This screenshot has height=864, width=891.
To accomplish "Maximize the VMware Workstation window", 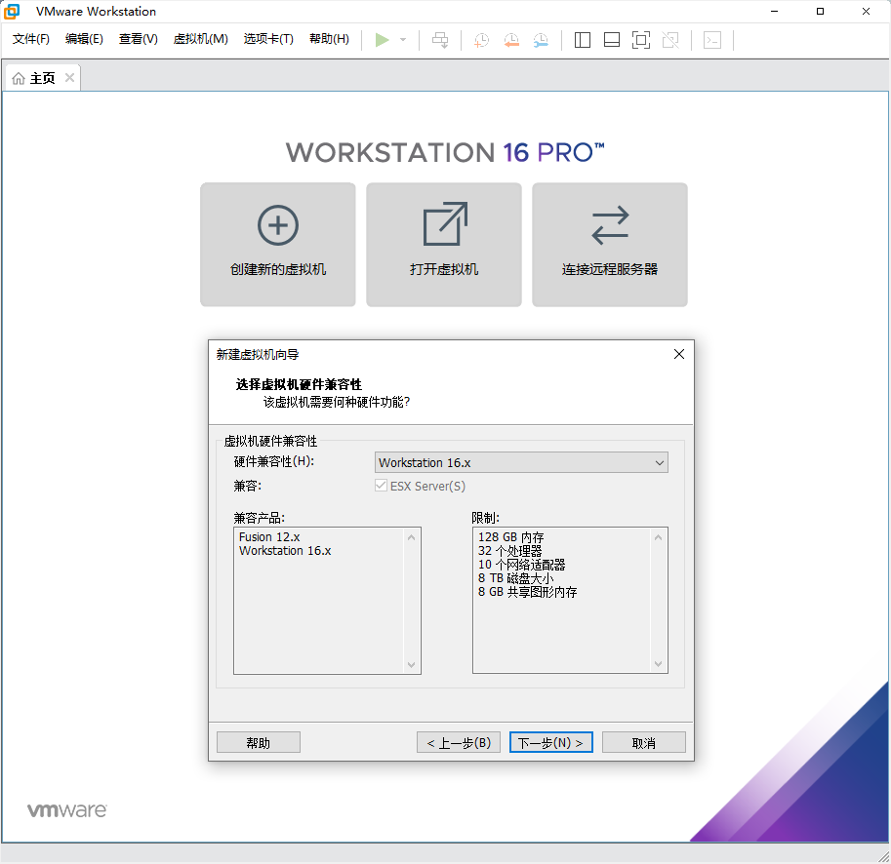I will 820,11.
